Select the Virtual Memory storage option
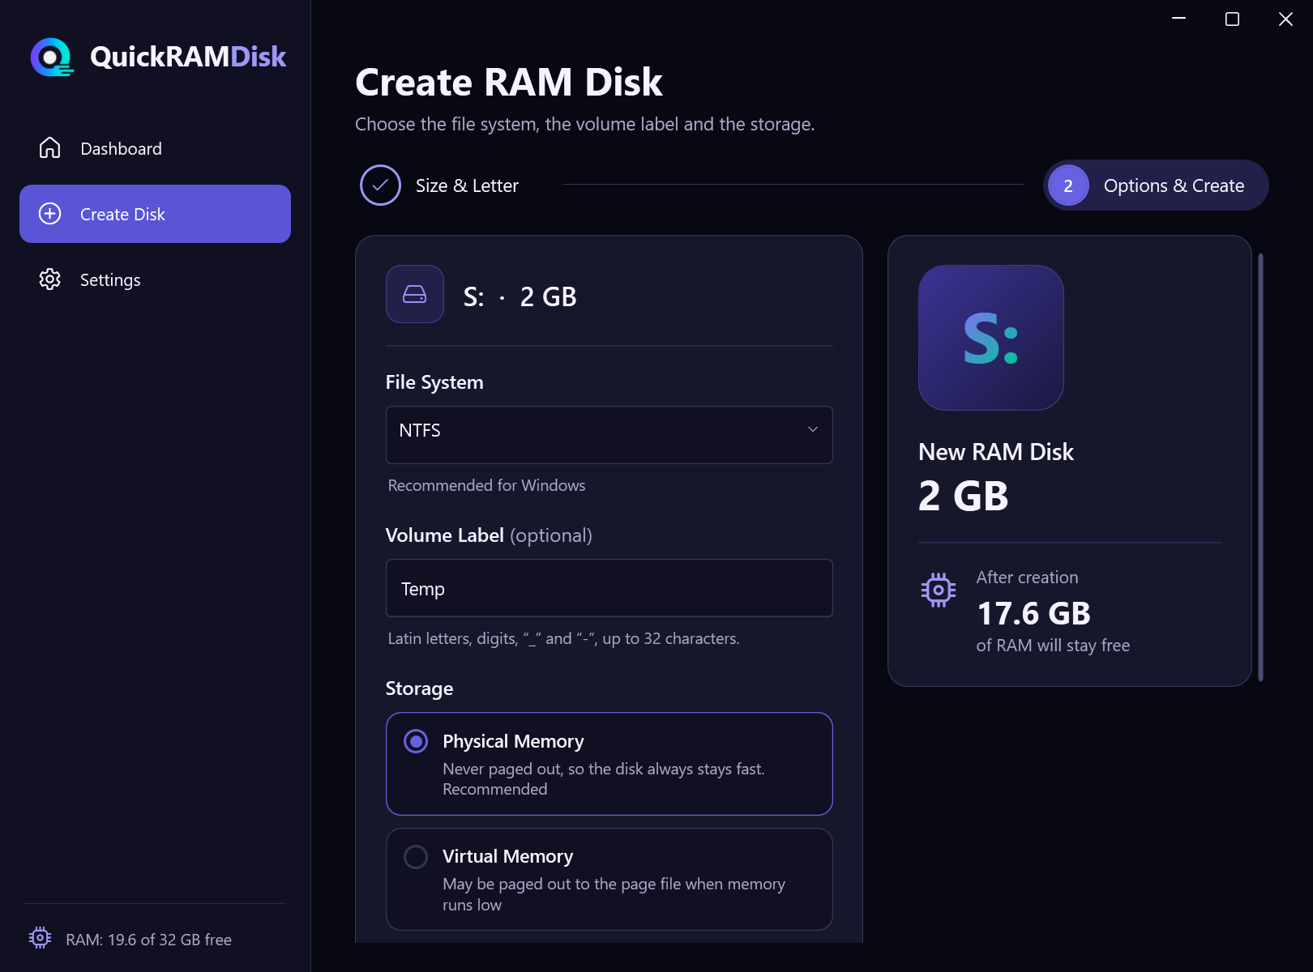Screen dimensions: 1313x972 [609, 879]
